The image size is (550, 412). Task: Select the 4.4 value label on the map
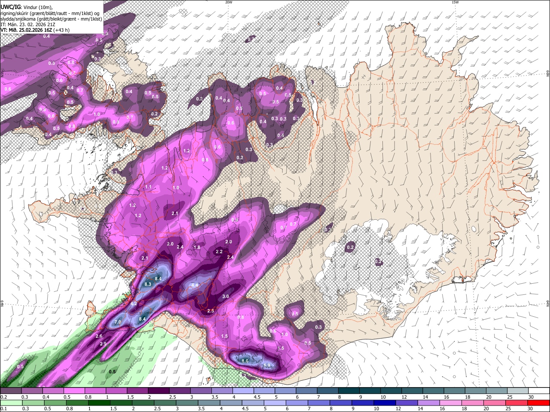(195, 285)
